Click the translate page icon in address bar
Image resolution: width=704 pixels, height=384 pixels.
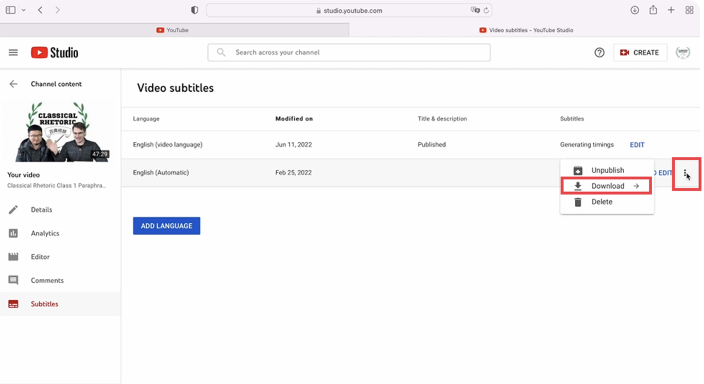pyautogui.click(x=475, y=10)
